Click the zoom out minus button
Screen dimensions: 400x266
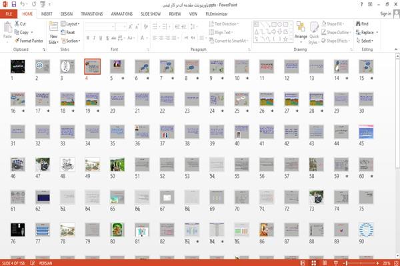(343, 263)
